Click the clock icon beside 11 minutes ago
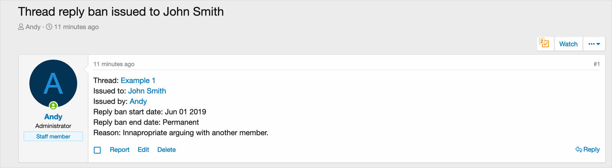The height and width of the screenshot is (168, 612). 49,27
